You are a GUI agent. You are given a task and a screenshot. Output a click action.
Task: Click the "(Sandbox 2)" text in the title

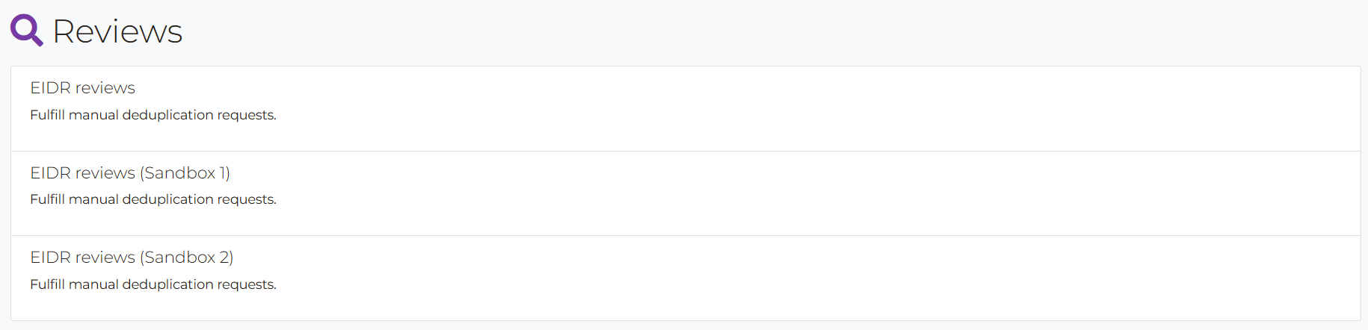187,258
